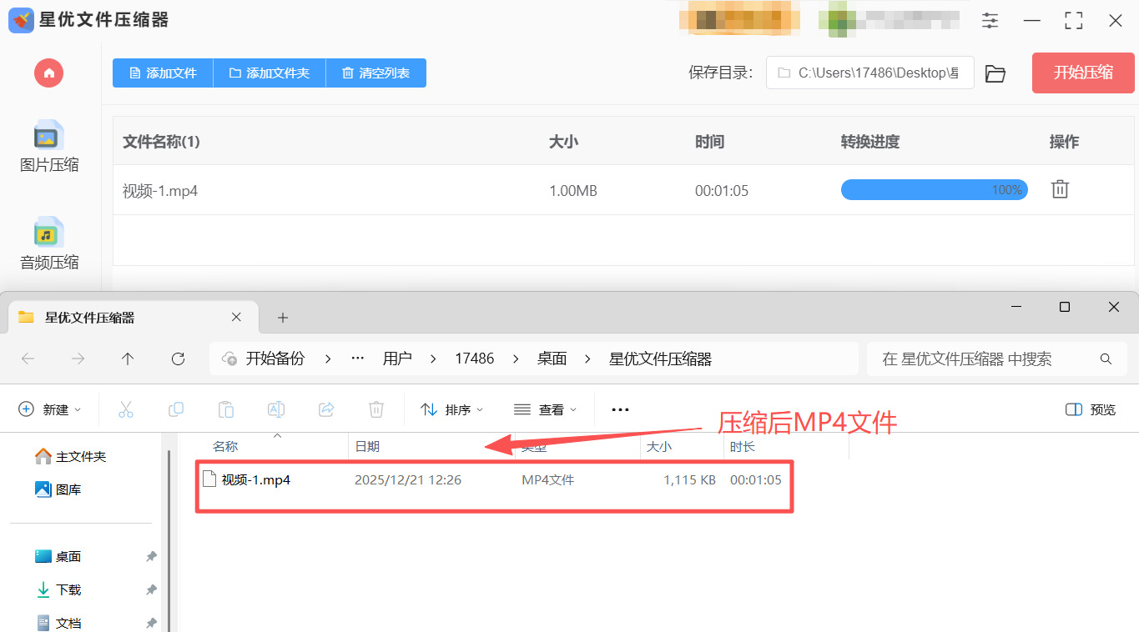Add a new Explorer tab

[x=283, y=318]
